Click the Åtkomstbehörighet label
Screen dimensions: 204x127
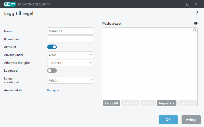(17, 63)
